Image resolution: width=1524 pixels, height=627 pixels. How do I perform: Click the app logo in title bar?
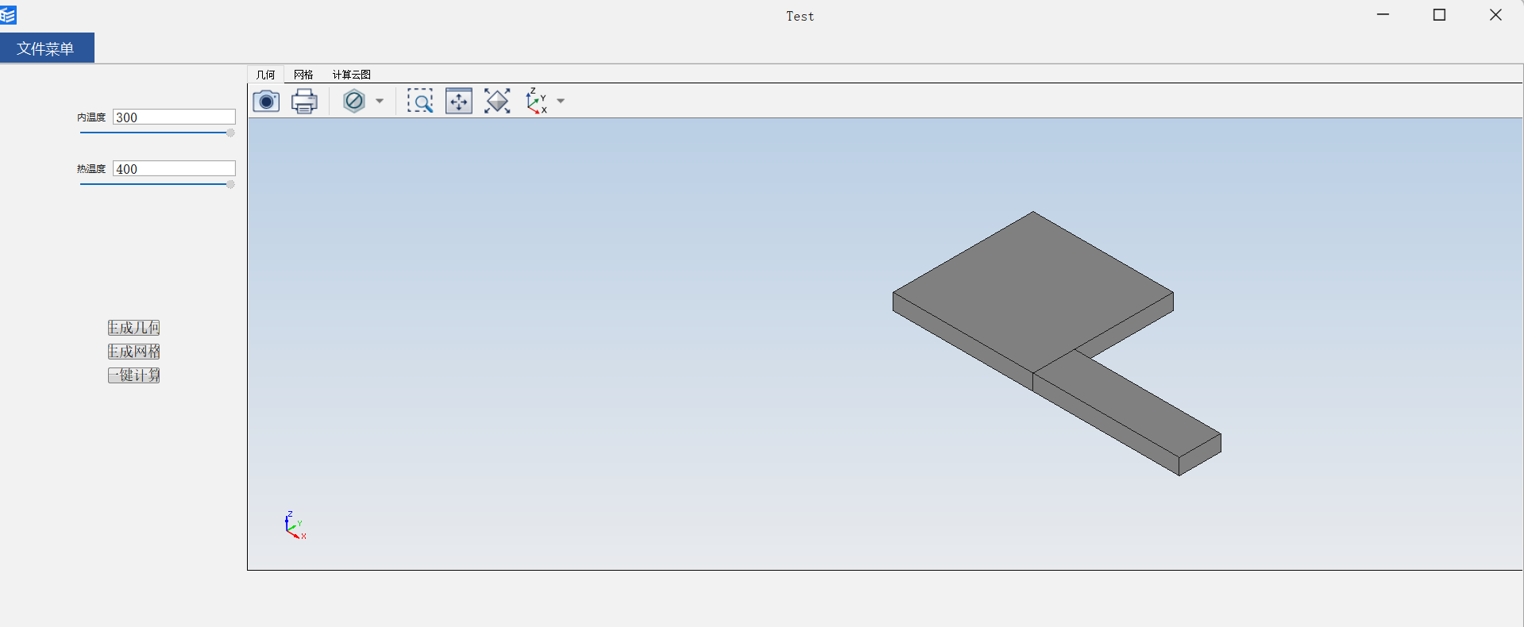(x=9, y=15)
